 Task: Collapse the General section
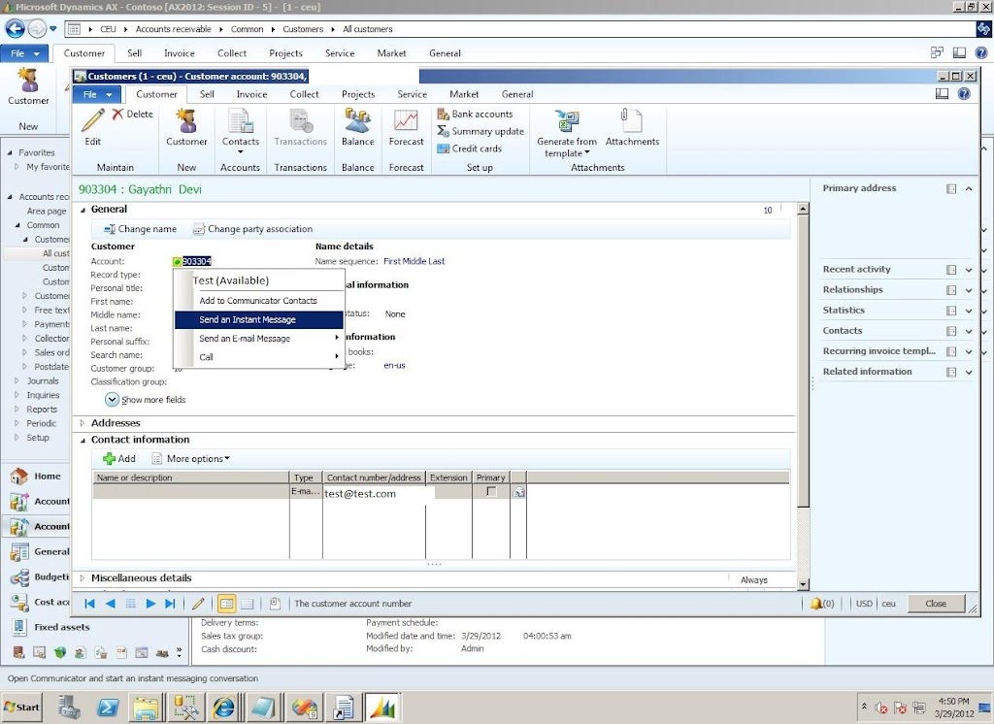tap(83, 210)
